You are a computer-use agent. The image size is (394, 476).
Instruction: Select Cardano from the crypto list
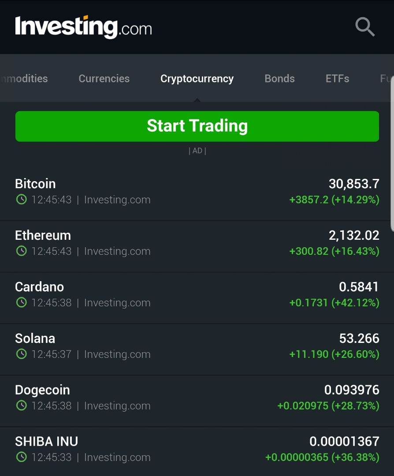39,287
